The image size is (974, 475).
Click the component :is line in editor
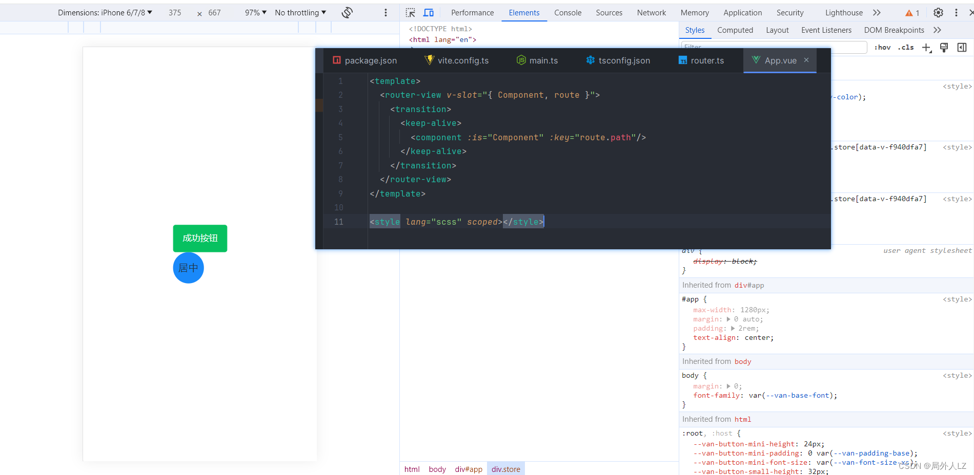[528, 137]
